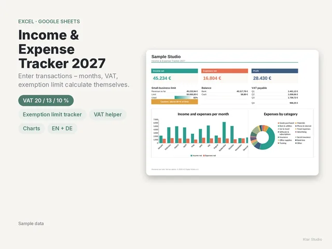Image resolution: width=332 pixels, height=249 pixels.
Task: Click the tallest teal bar for September
Action: point(224,133)
